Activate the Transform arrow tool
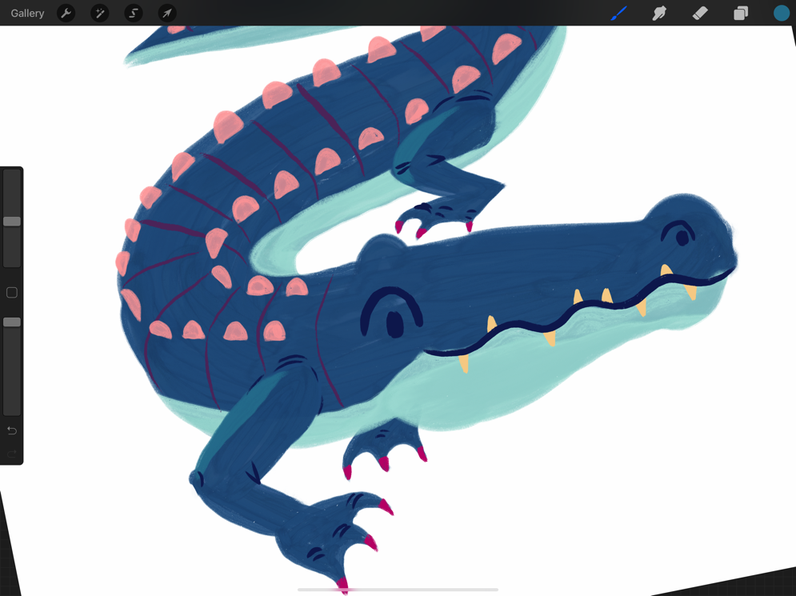The image size is (796, 596). coord(167,13)
